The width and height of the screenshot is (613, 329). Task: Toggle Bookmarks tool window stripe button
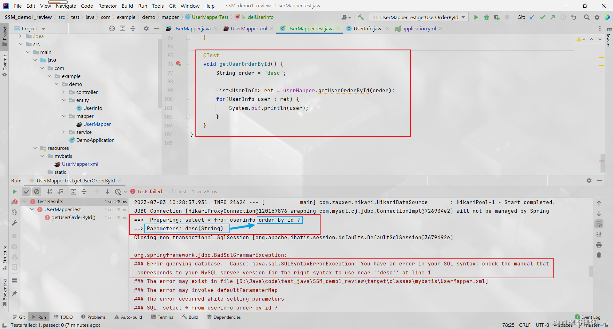click(x=4, y=292)
